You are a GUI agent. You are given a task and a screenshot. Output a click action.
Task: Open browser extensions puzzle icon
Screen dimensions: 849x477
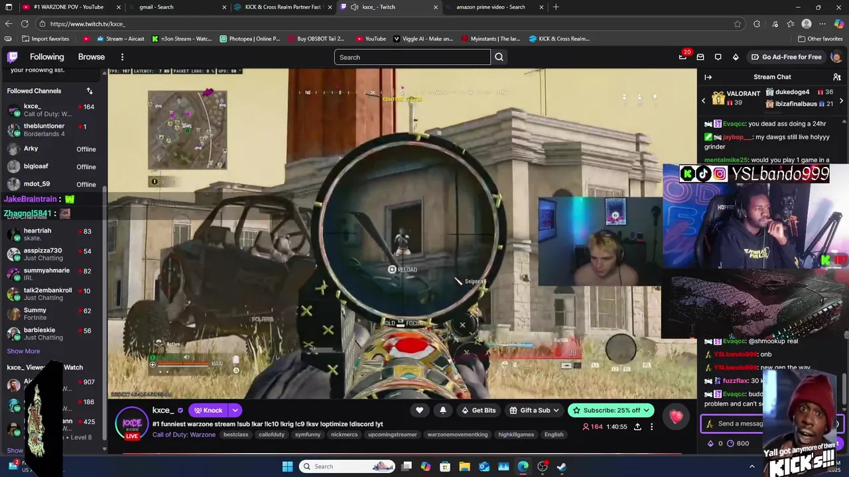757,24
